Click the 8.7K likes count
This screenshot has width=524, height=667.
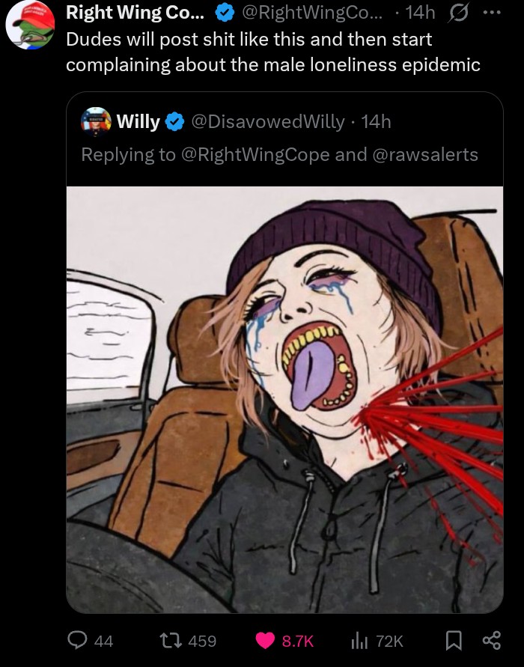(x=297, y=641)
